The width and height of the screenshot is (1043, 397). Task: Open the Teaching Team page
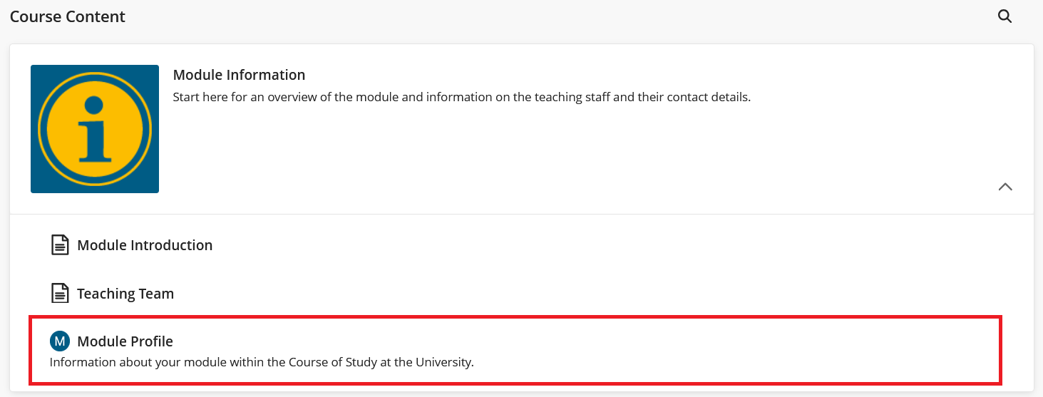click(x=125, y=294)
